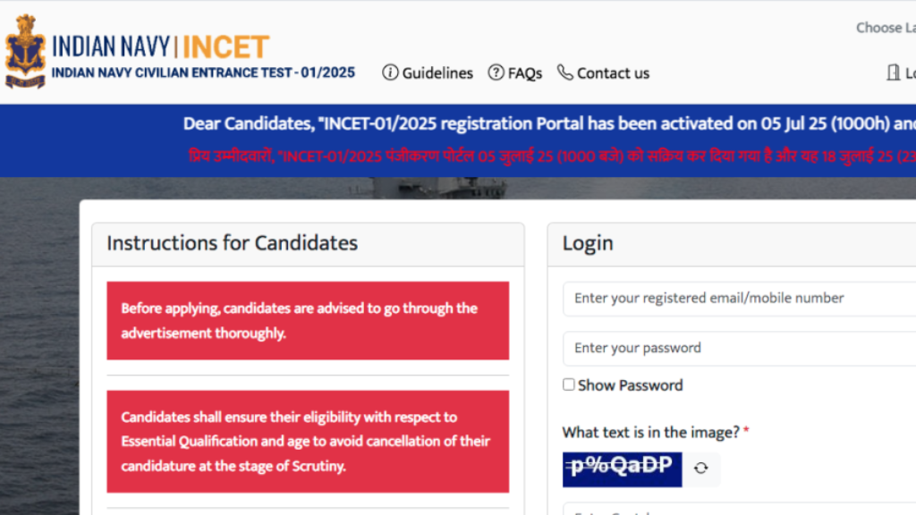Viewport: 916px width, 515px height.
Task: Click the INDIAN NAVY INCET title
Action: pos(161,46)
